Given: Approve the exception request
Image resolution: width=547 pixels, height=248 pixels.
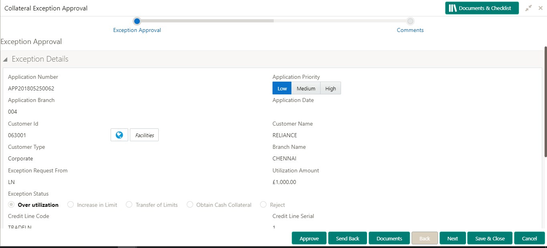Looking at the screenshot, I should (x=309, y=238).
